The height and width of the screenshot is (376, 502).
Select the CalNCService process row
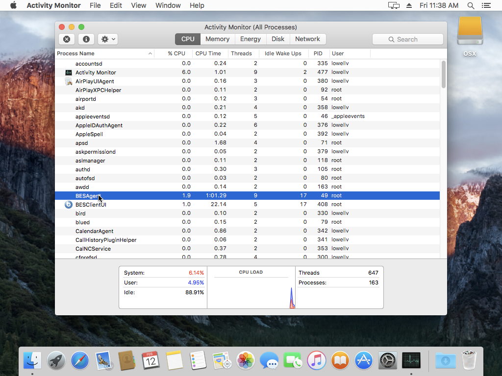click(247, 248)
